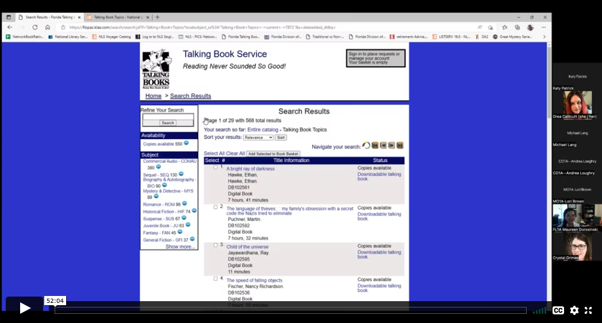Open the Relevance sort dropdown
The height and width of the screenshot is (323, 602).
point(258,137)
